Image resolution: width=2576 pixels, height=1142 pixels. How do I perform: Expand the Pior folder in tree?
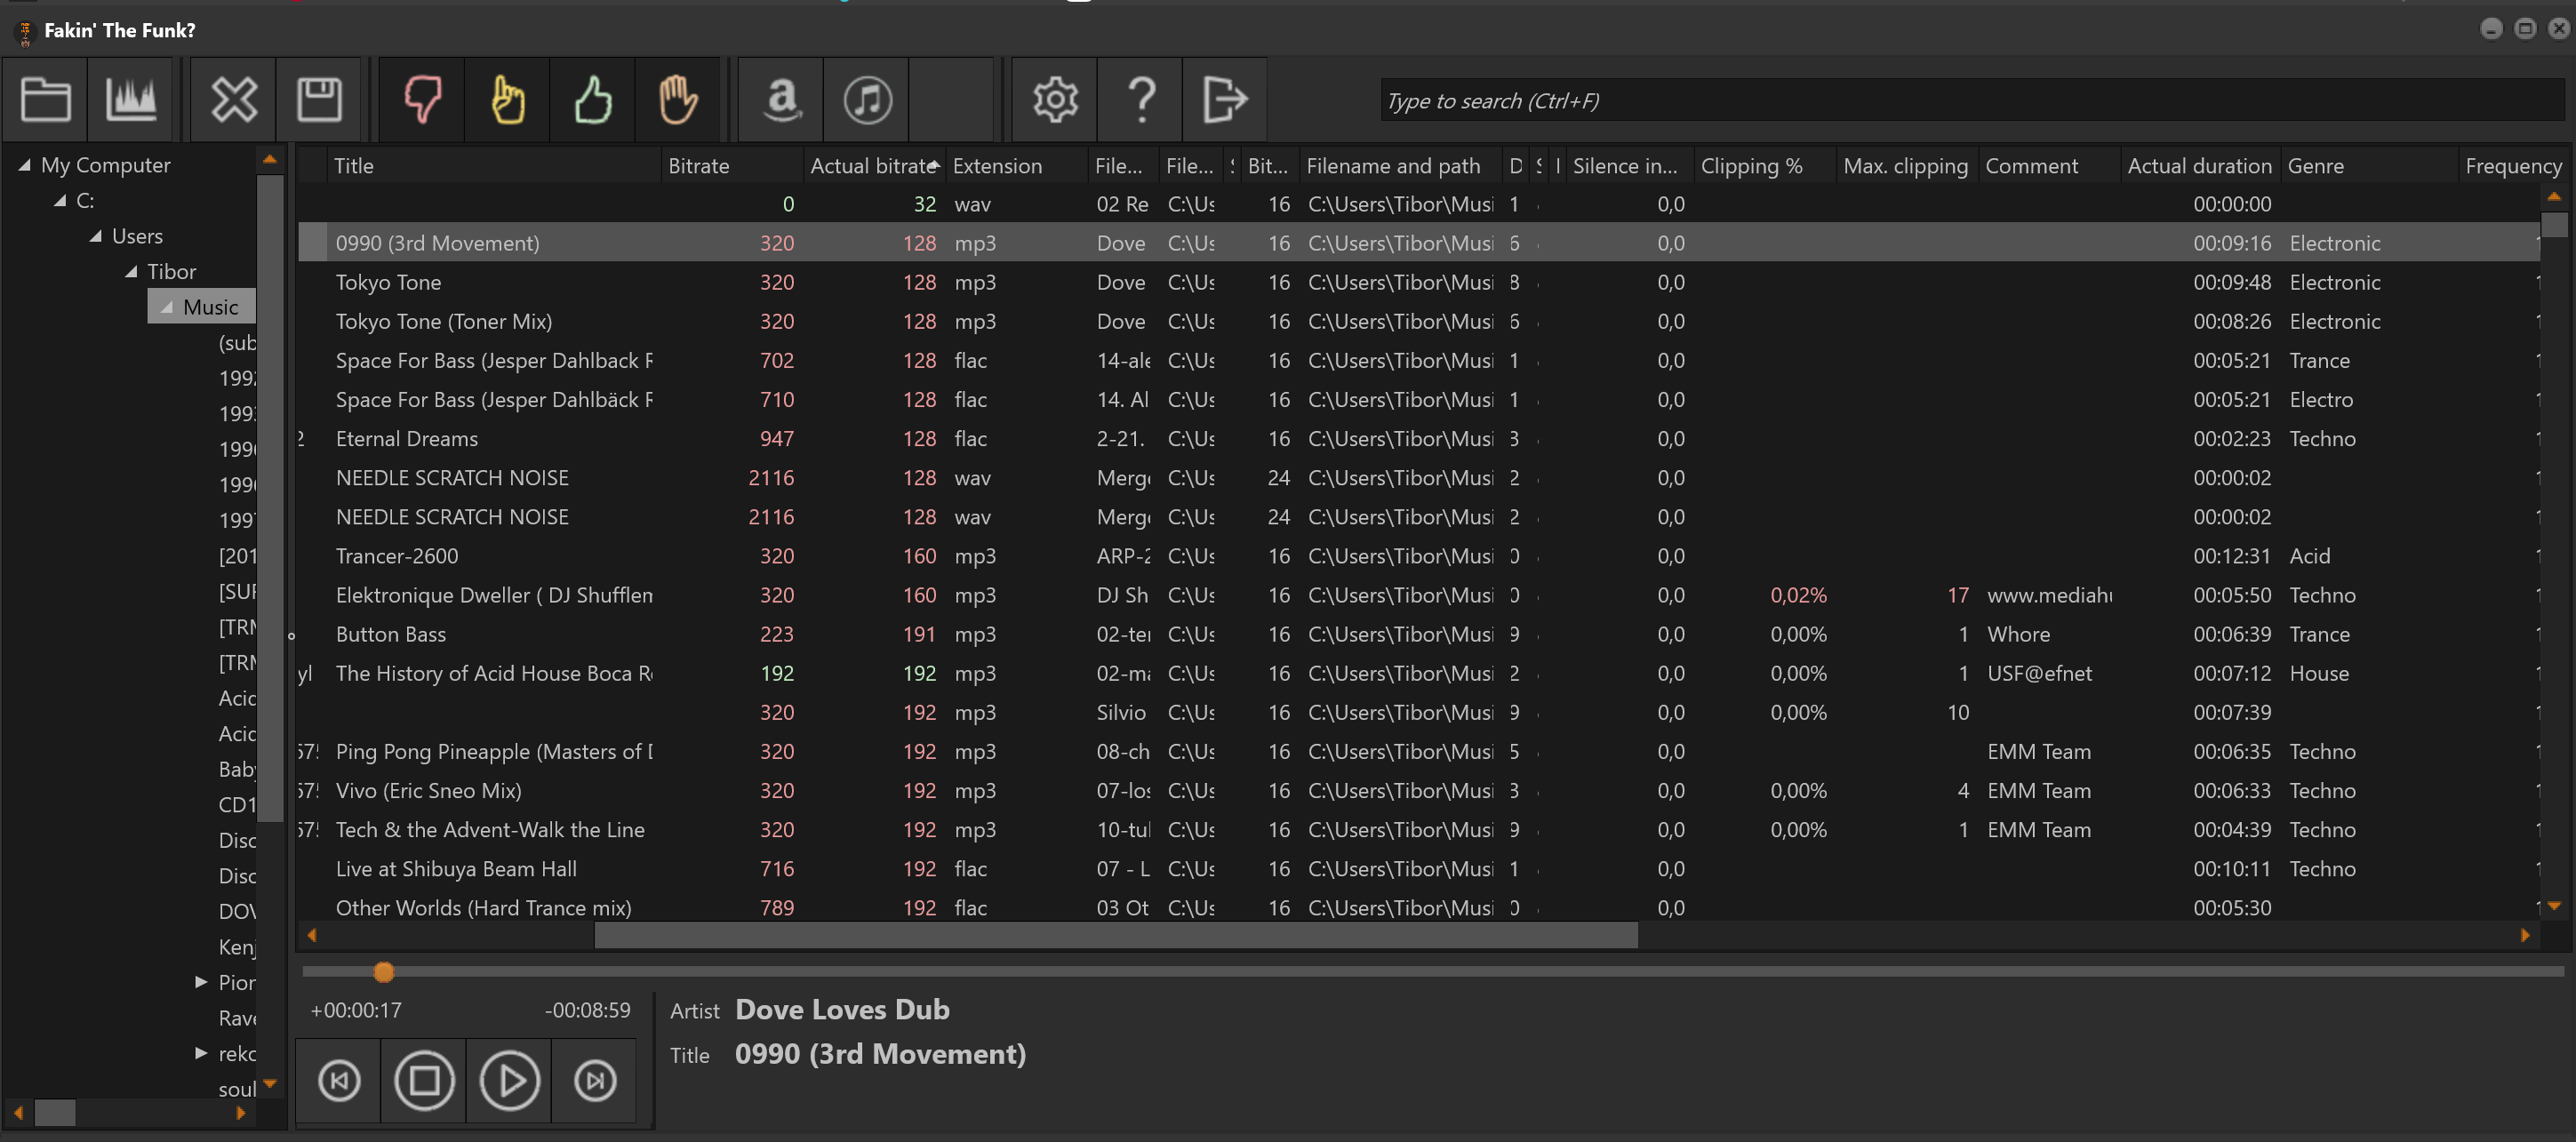201,982
